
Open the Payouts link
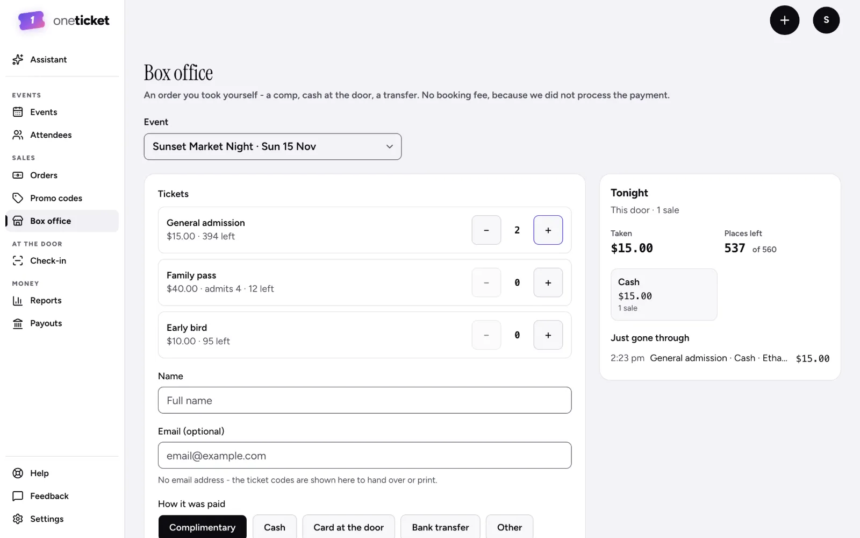tap(62, 323)
